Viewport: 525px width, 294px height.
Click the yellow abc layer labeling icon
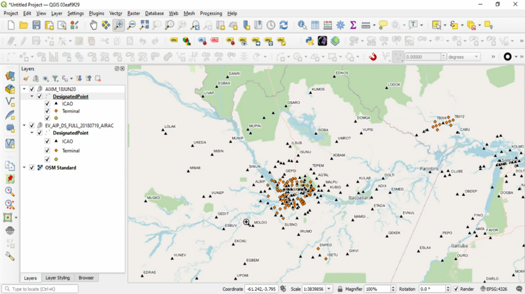coord(174,41)
